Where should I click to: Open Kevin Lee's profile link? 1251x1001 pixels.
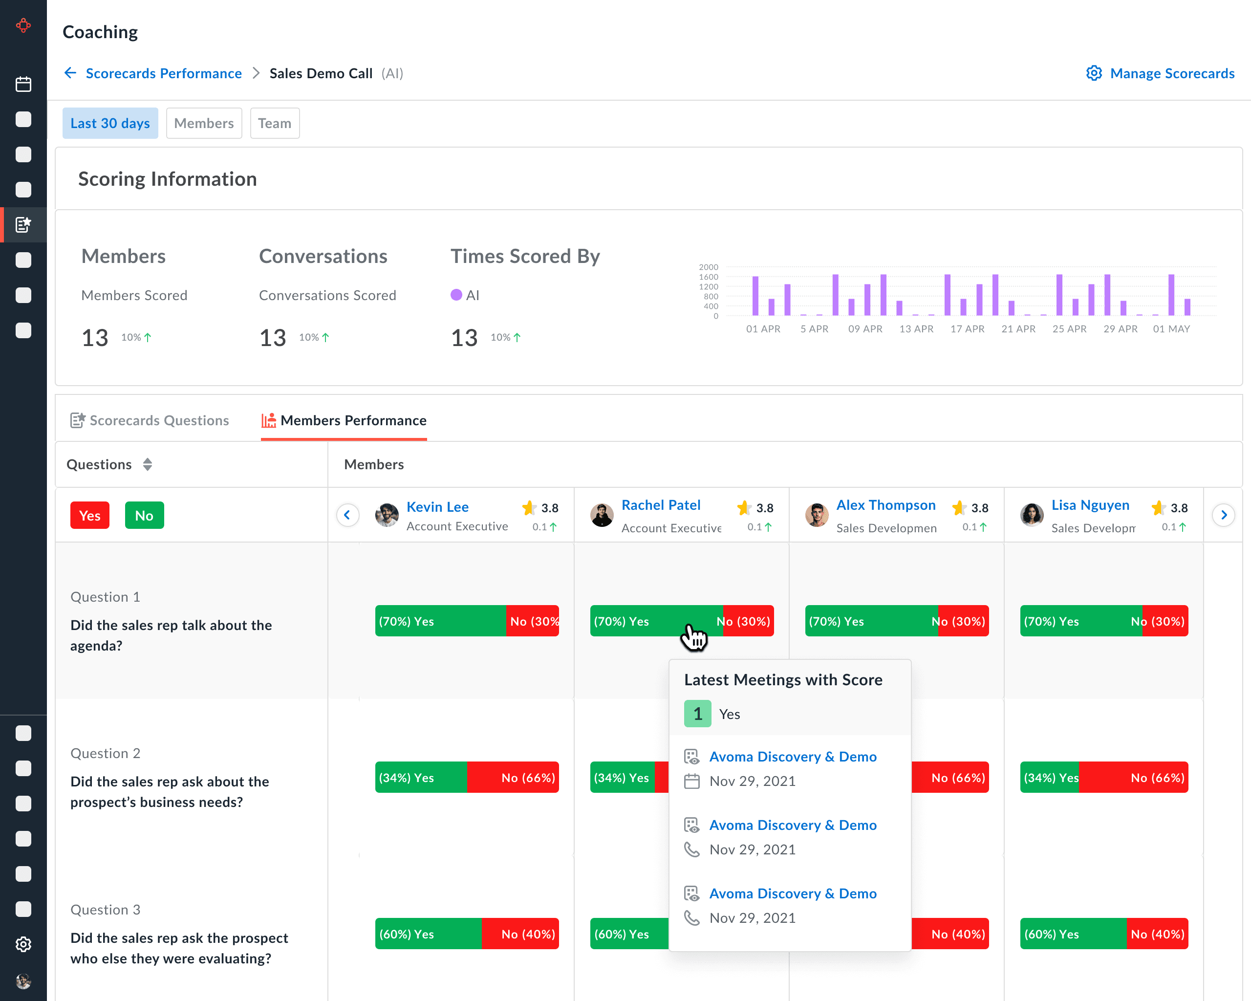point(437,506)
